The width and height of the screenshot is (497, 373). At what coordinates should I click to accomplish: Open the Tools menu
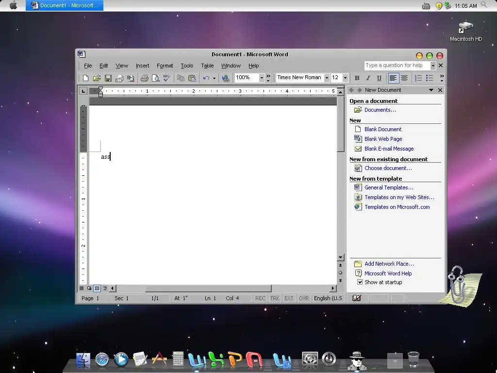[x=187, y=66]
